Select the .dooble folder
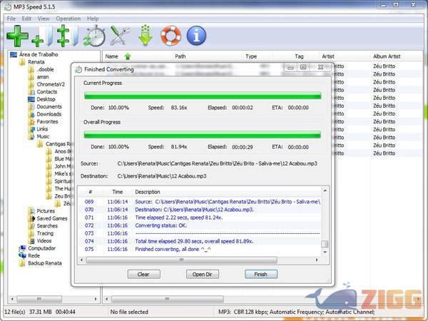Viewport: 428px width, 321px height. [x=41, y=70]
